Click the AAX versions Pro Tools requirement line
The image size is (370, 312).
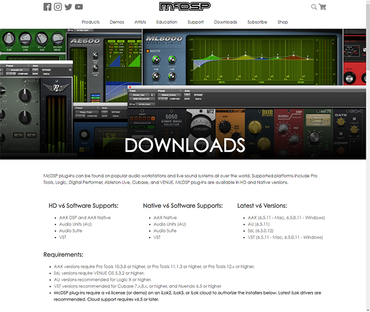click(154, 267)
